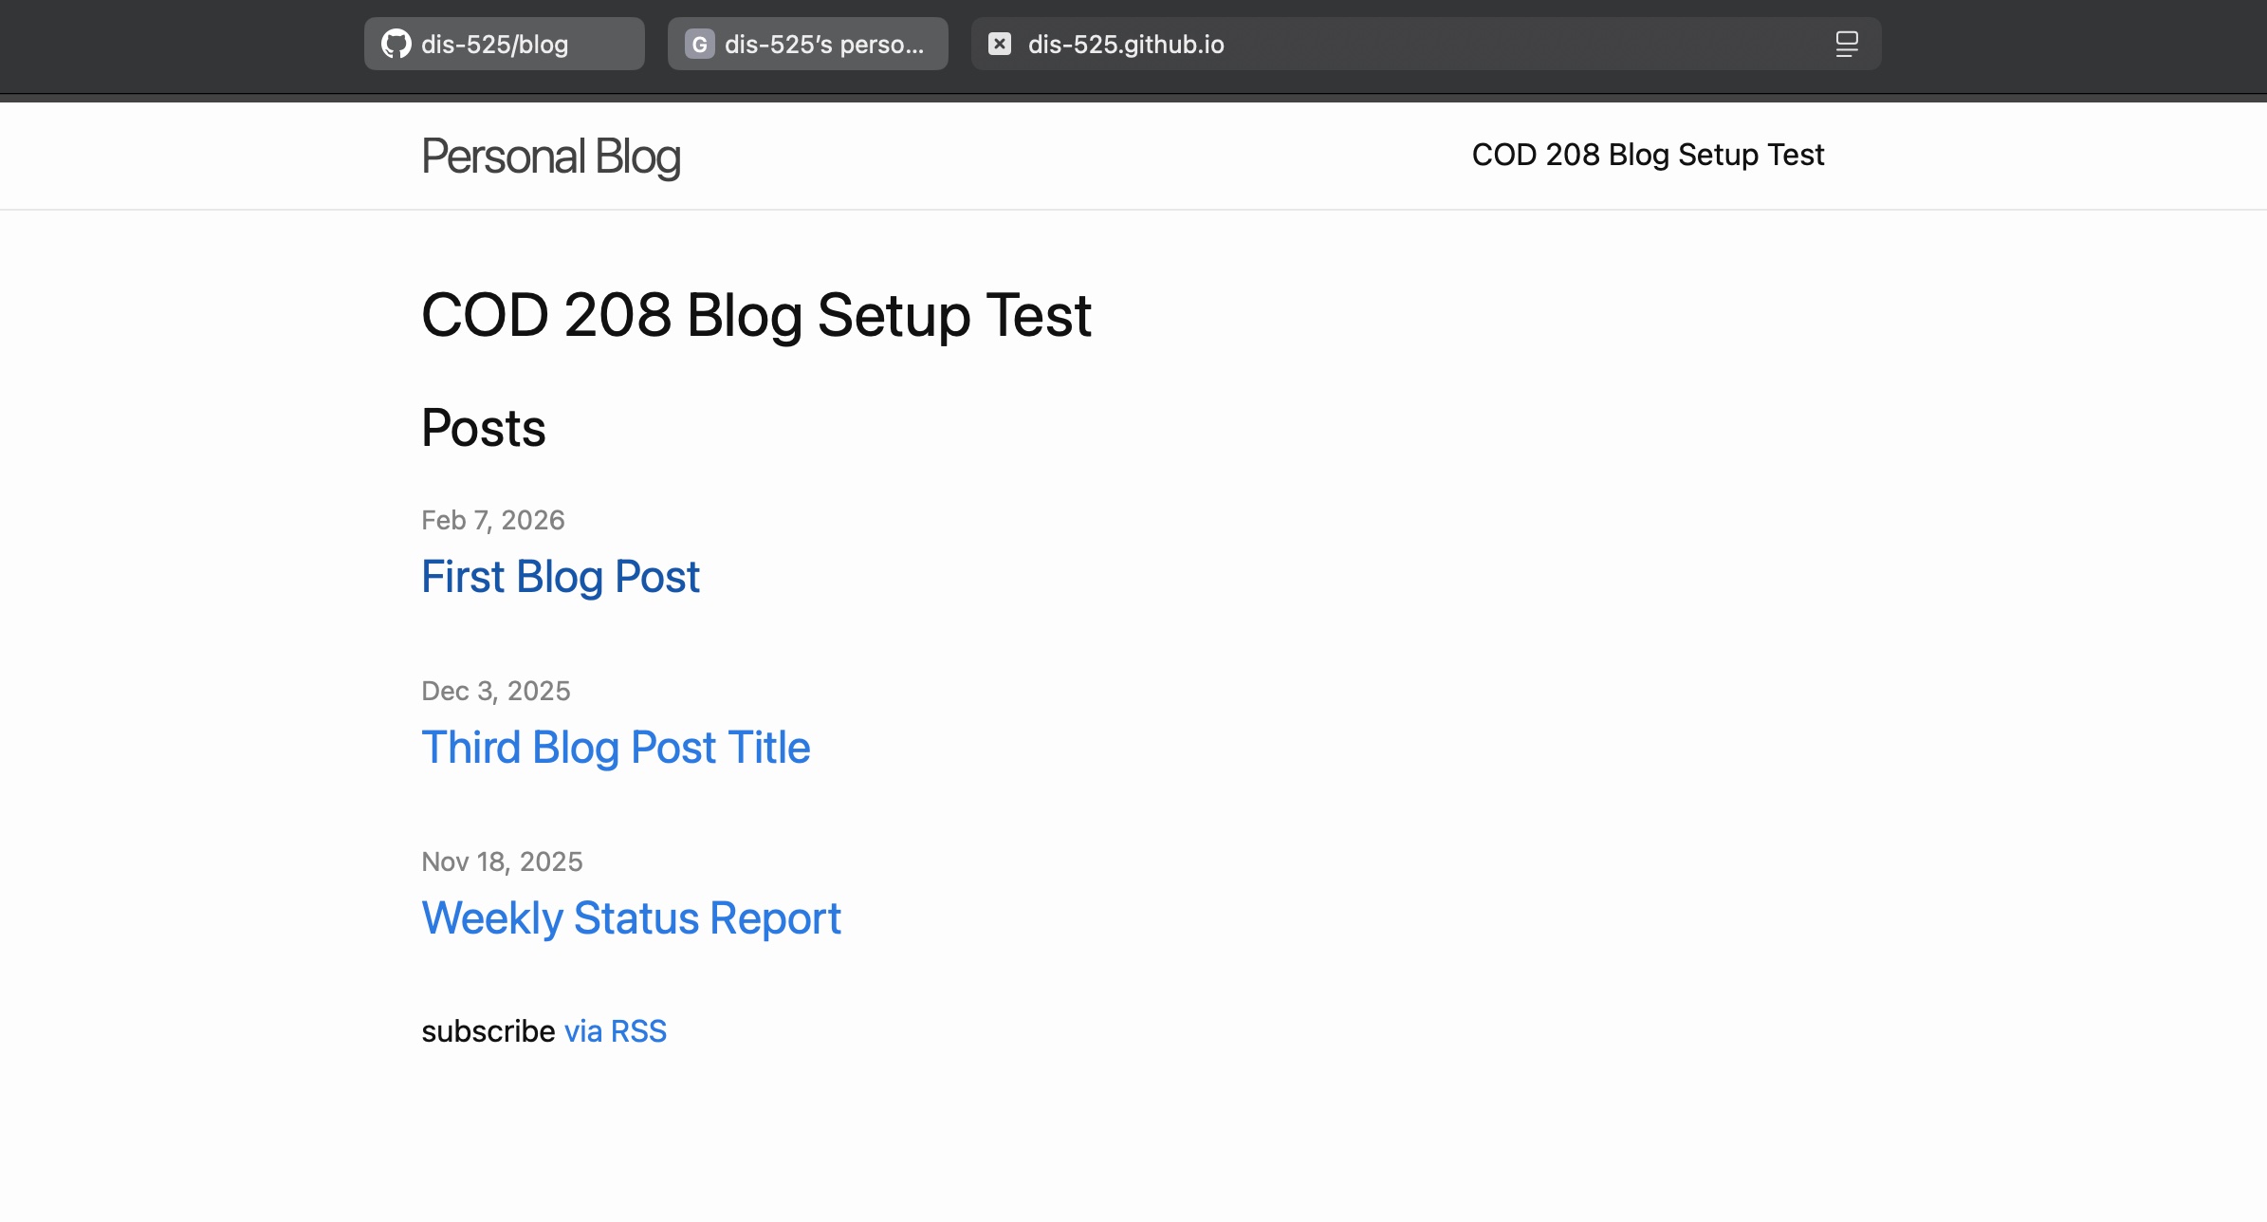
Task: Switch to the dis-525/blog tab
Action: 504,44
